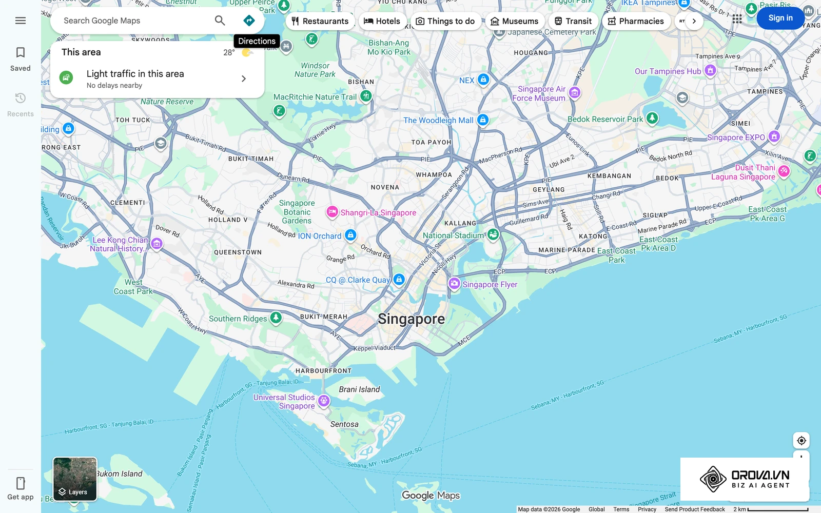
Task: Open the hamburger main menu
Action: (x=21, y=21)
